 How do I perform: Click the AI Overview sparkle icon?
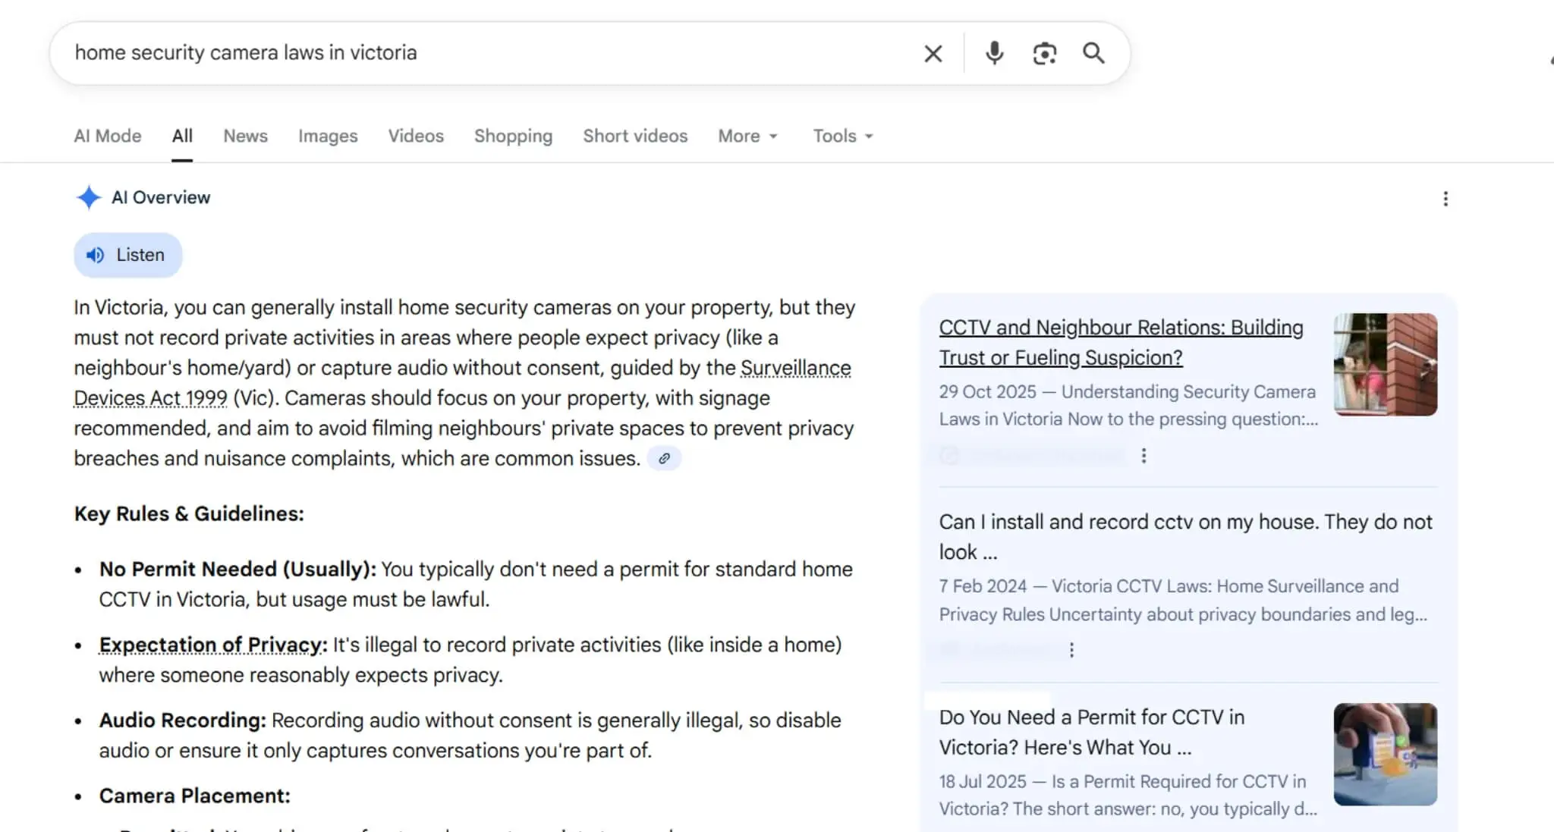[89, 197]
